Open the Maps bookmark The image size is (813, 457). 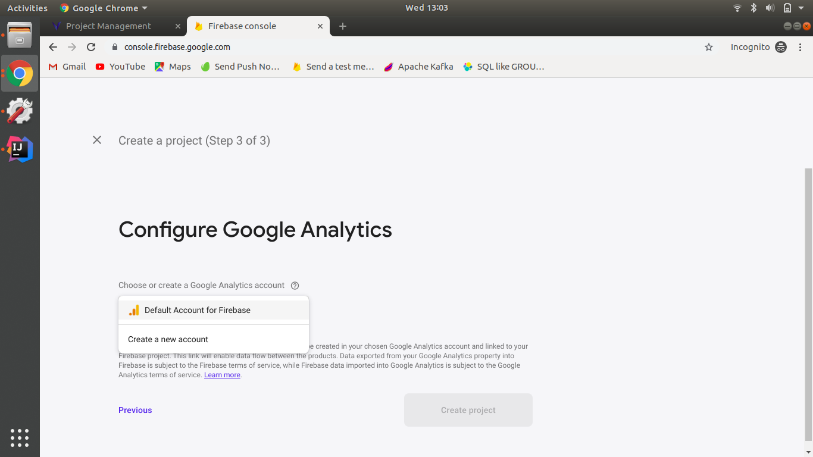pos(173,67)
